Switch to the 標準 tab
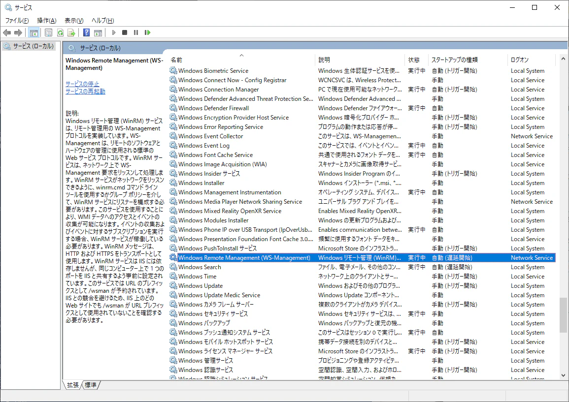Viewport: 569px width, 402px height. point(90,385)
